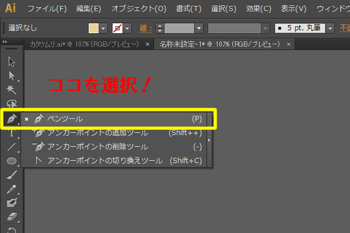Select the Direct Selection tool

tap(12, 75)
